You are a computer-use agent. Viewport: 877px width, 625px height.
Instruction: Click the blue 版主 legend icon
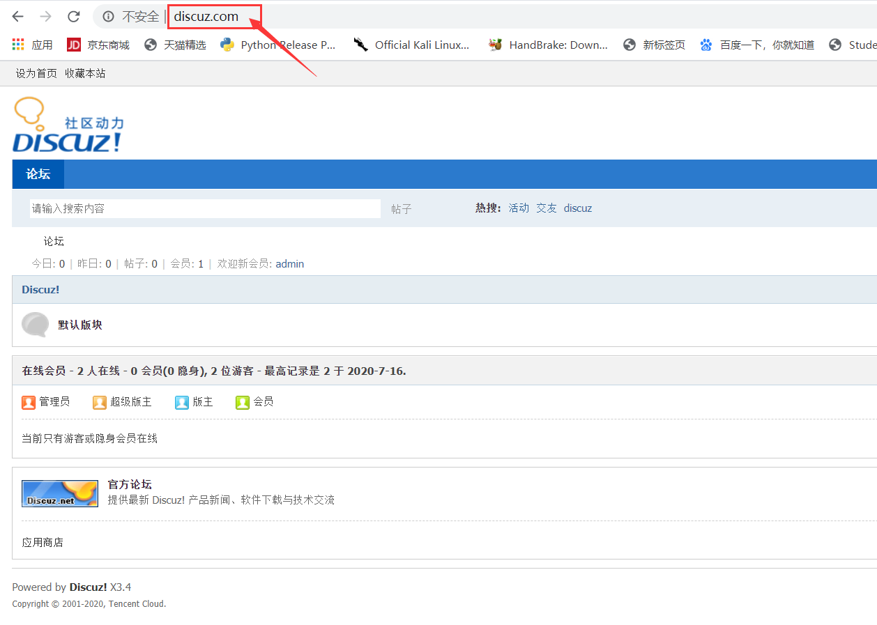pos(181,402)
